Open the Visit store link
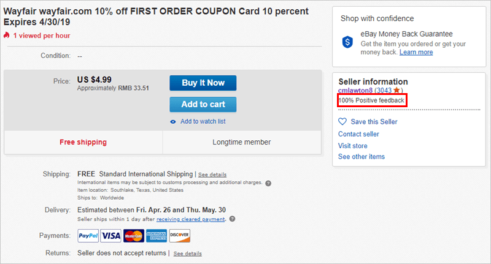491x264 pixels. click(352, 146)
